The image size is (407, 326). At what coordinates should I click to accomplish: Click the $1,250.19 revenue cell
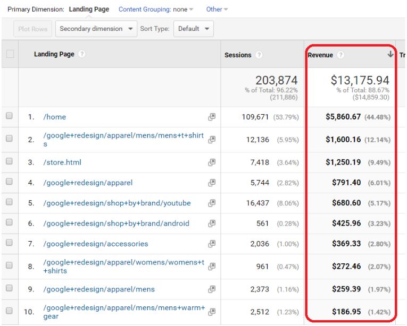pyautogui.click(x=343, y=162)
